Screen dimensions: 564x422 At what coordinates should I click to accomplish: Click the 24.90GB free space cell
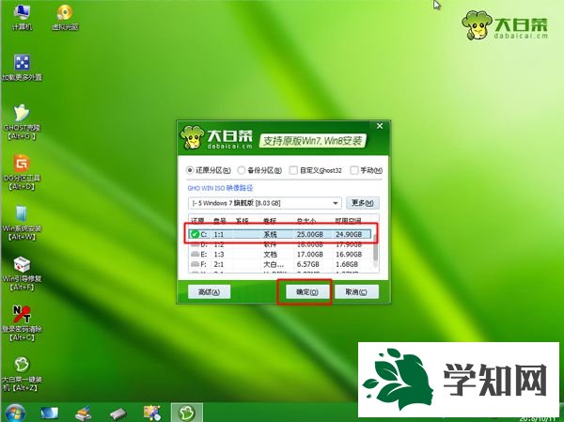(349, 235)
